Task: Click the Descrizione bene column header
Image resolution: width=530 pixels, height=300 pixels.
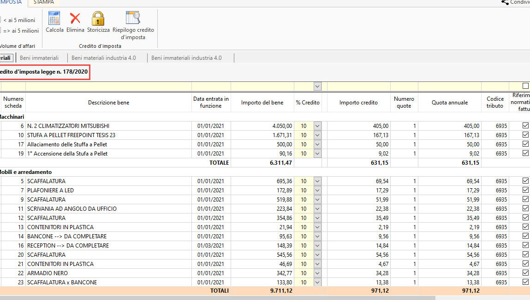Action: point(108,103)
